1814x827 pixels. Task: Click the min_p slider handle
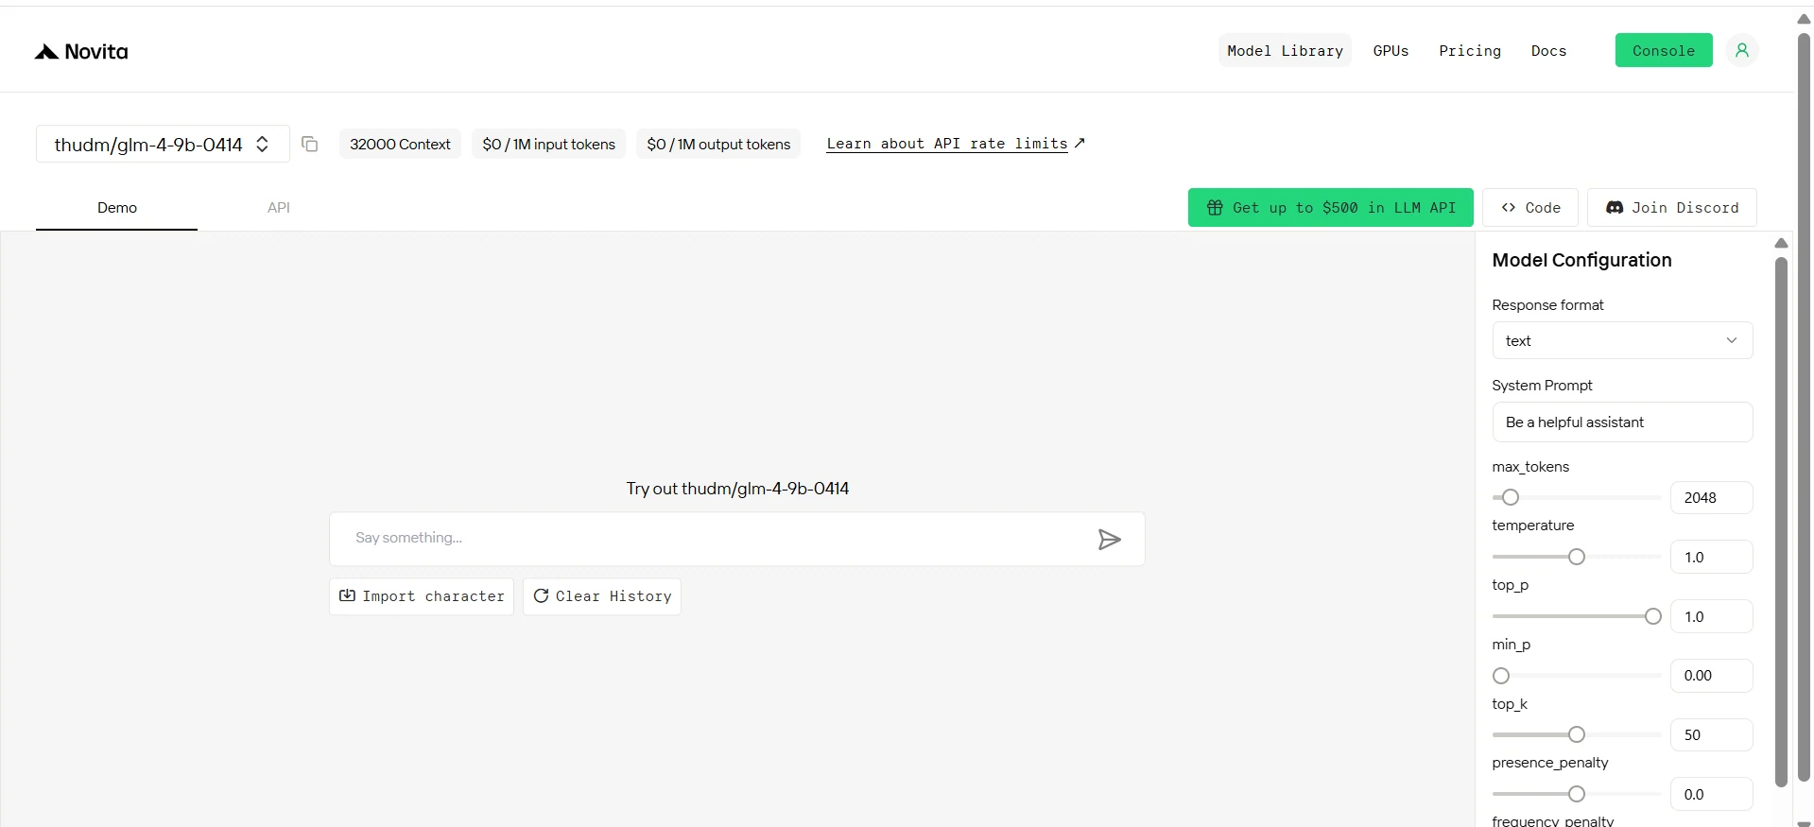(1501, 676)
